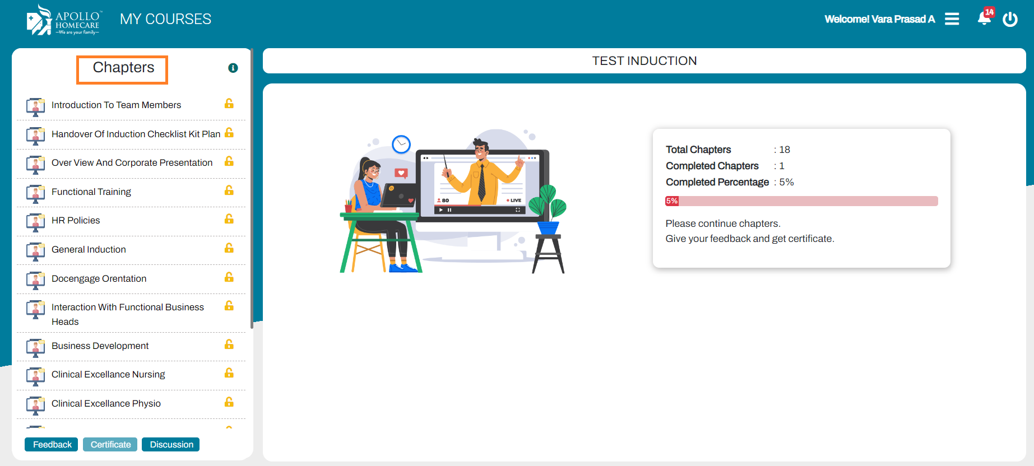Click unlock icon for HR Policies
Screen dimensions: 1034x466
point(229,219)
